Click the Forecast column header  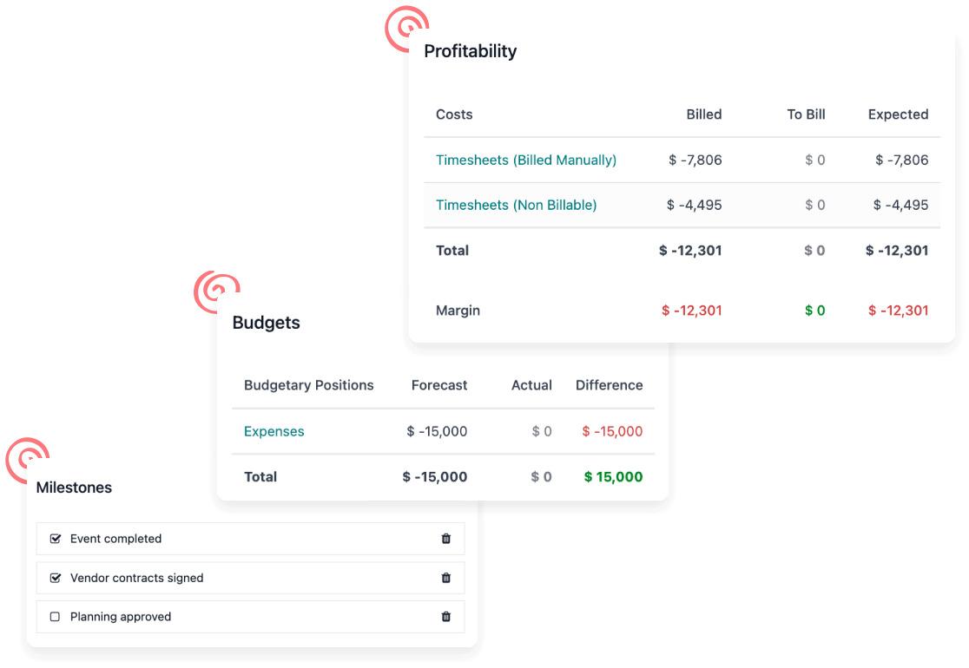point(439,385)
